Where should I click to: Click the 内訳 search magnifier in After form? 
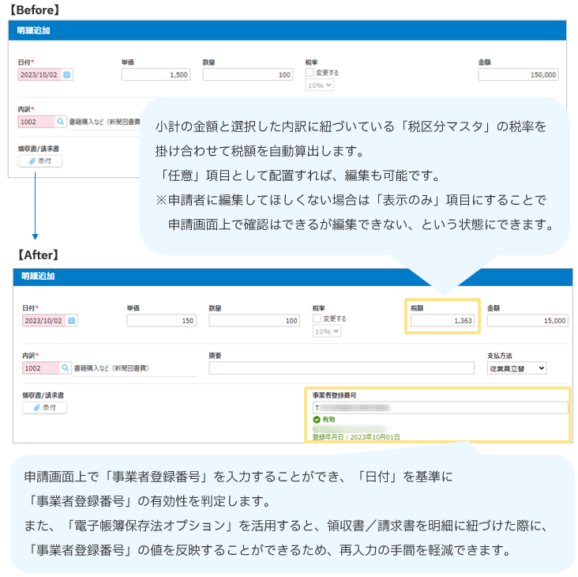[65, 368]
